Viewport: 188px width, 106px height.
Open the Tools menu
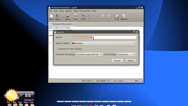[75, 11]
